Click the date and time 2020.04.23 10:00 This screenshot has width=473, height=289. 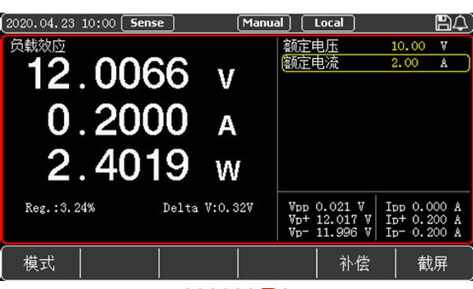click(61, 23)
